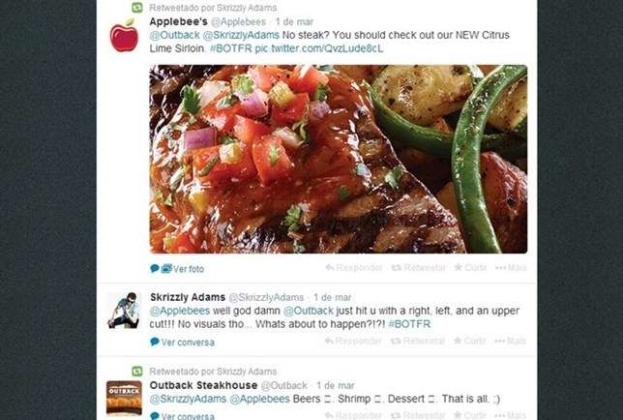Reply to Applebee's tweet with Responder

click(354, 267)
